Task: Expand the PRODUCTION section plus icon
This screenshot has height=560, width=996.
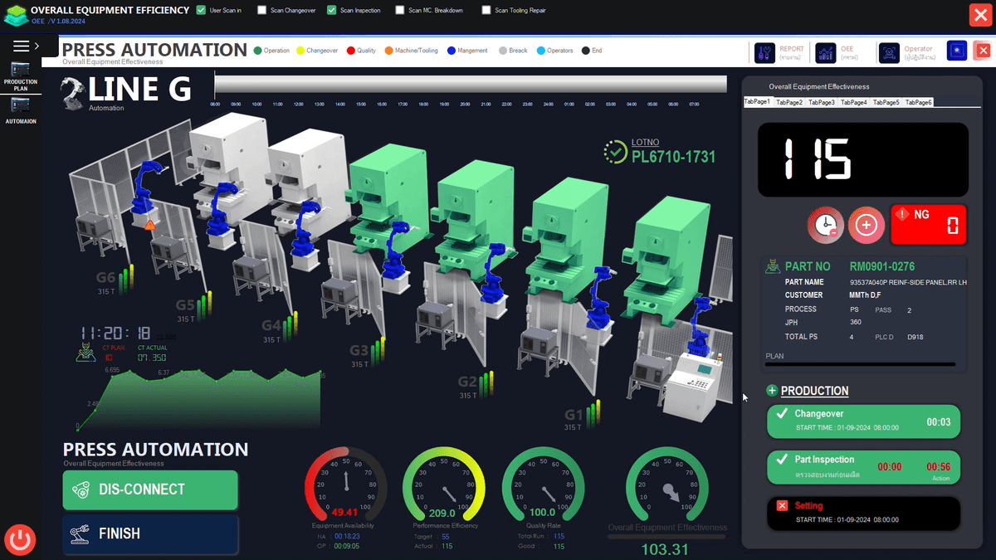Action: [x=772, y=391]
